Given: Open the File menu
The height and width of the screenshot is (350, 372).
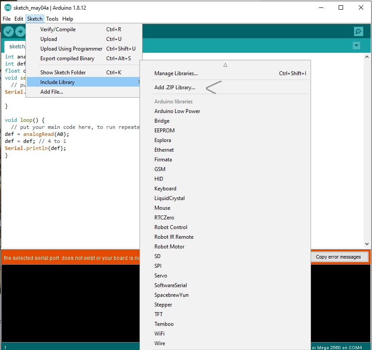Looking at the screenshot, I should click(x=7, y=19).
